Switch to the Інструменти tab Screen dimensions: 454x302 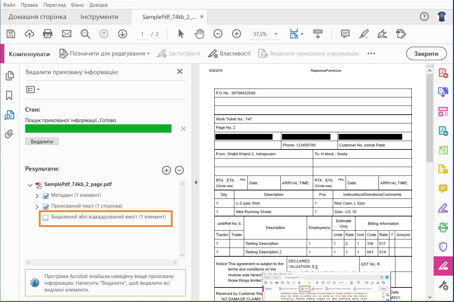pos(99,17)
